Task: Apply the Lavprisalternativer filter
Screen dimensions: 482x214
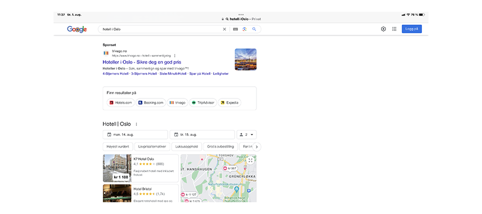Action: coord(152,147)
